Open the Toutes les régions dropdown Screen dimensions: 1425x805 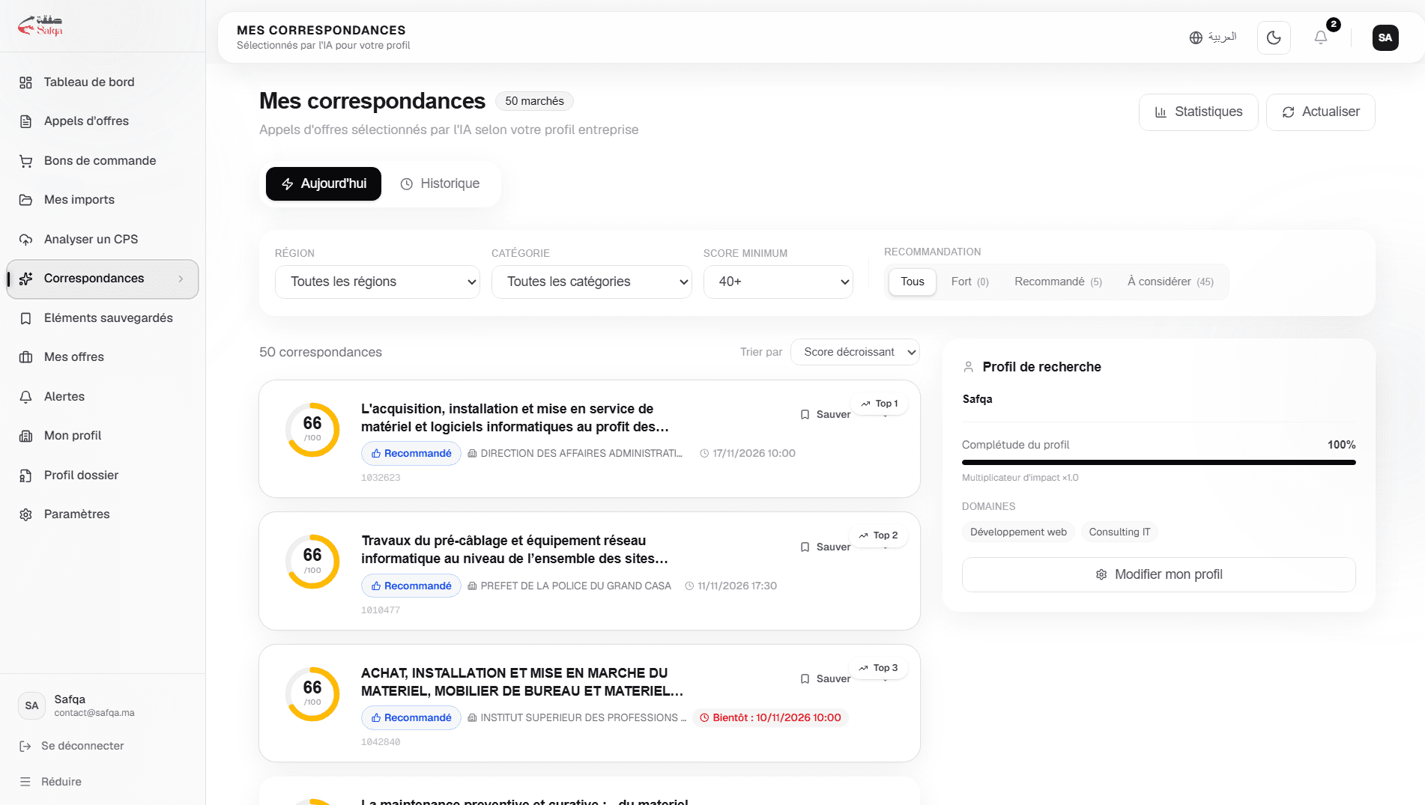(x=378, y=282)
